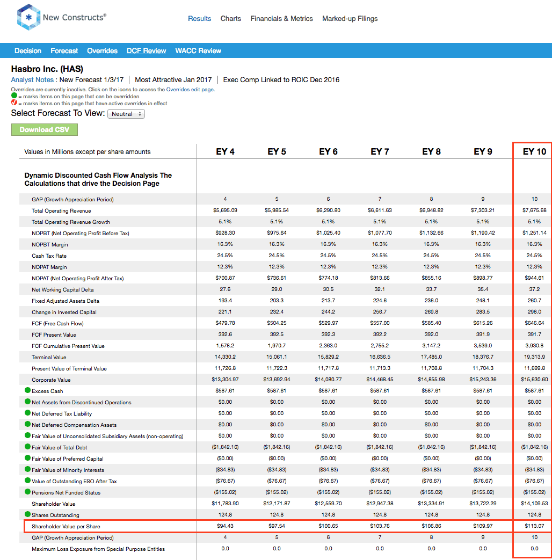Image resolution: width=552 pixels, height=560 pixels.
Task: Click the $646.64 free cash flow value
Action: 534,323
